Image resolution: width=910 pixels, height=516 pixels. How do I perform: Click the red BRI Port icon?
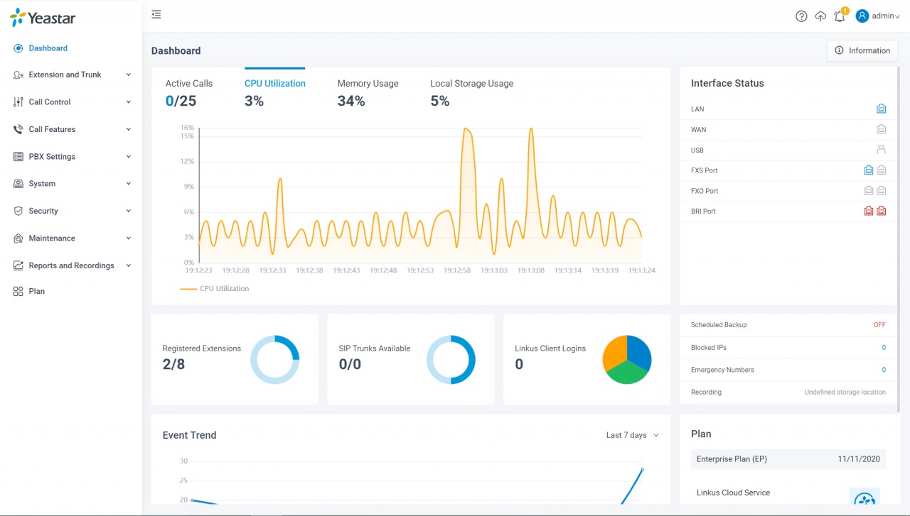(868, 211)
